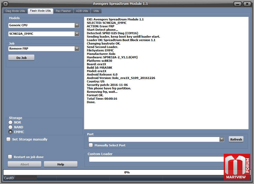Click the 'Send Second Loader.' log line
The image size is (254, 184).
click(102, 47)
